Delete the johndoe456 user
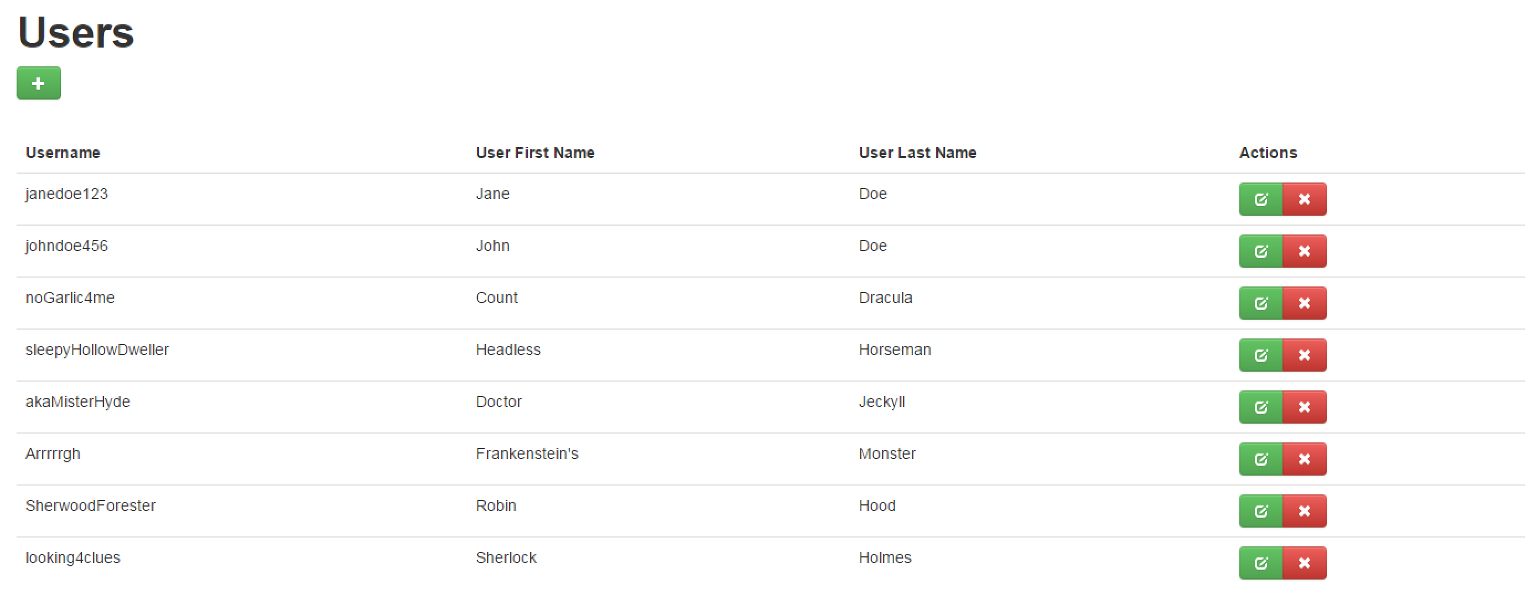The image size is (1537, 605). coord(1304,251)
